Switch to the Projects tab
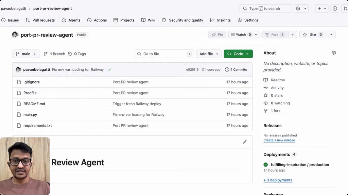Image resolution: width=348 pixels, height=195 pixels. tap(124, 20)
